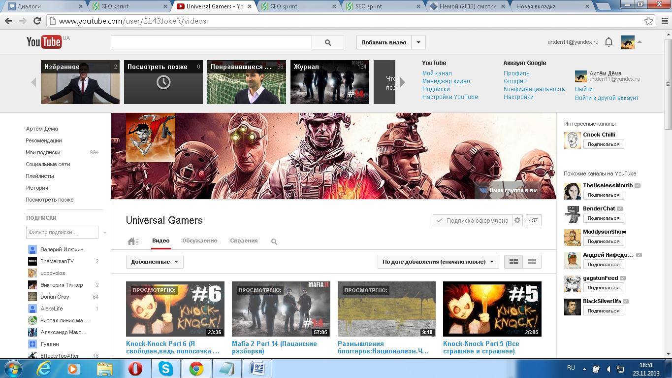Collapse the account panel arrow
Viewport: 672px width, 378px height.
tap(640, 42)
